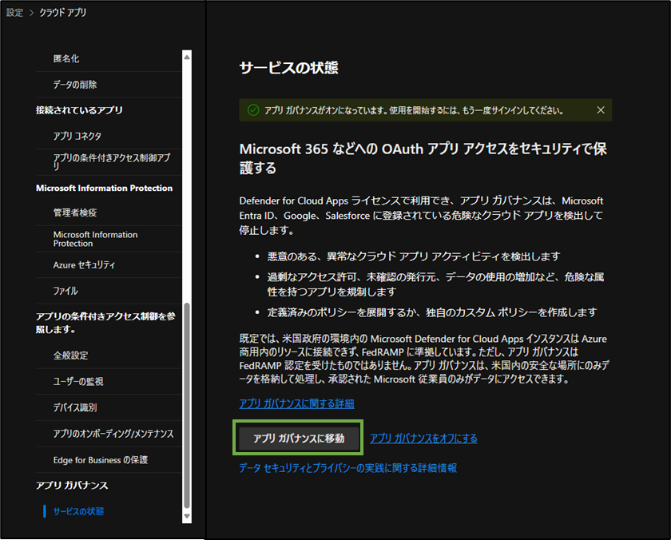Click breadcrumb chevron separator

(31, 14)
